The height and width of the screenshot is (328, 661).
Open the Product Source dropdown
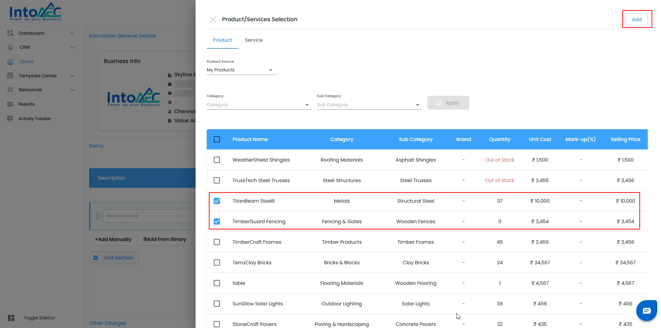click(241, 70)
